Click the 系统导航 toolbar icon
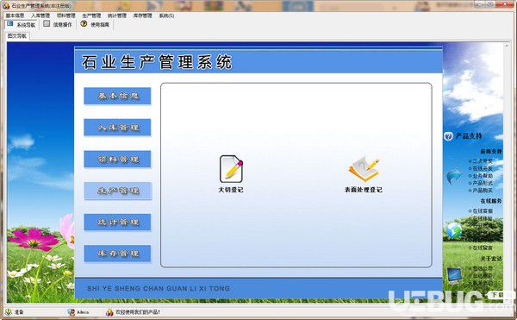 point(9,24)
